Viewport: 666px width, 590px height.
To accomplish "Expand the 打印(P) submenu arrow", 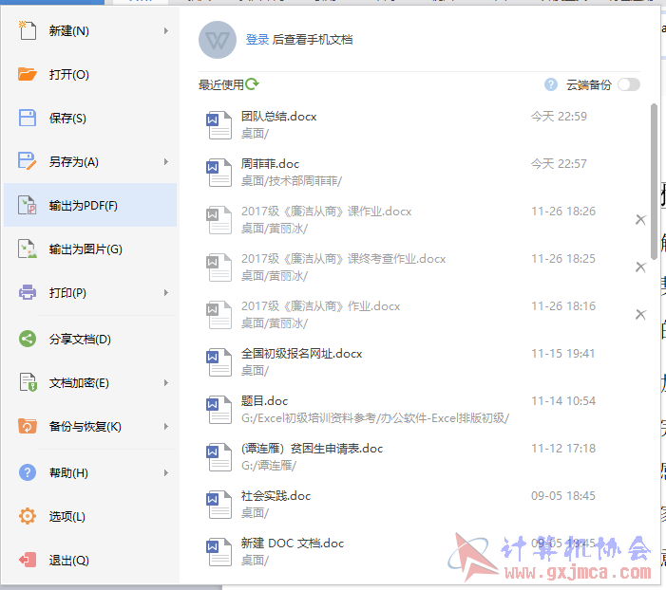I will tap(166, 293).
